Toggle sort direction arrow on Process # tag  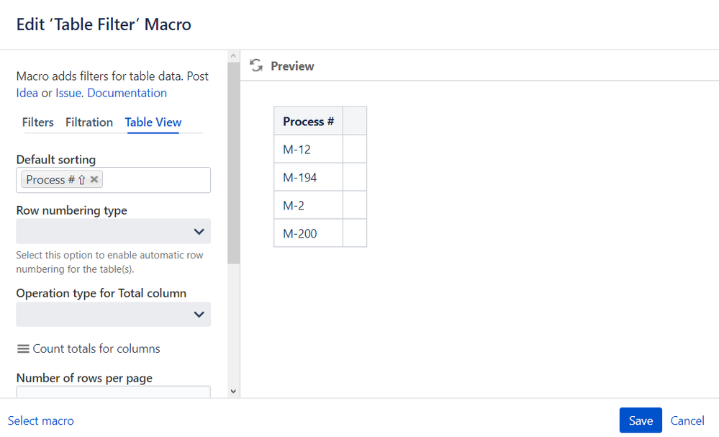81,180
